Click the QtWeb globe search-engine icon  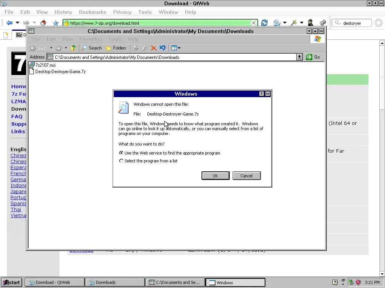pos(277,23)
